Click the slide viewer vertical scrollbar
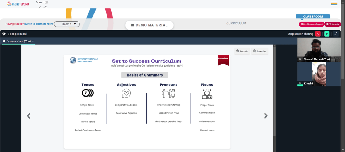Viewport: 345px width, 152px height. pos(274,90)
